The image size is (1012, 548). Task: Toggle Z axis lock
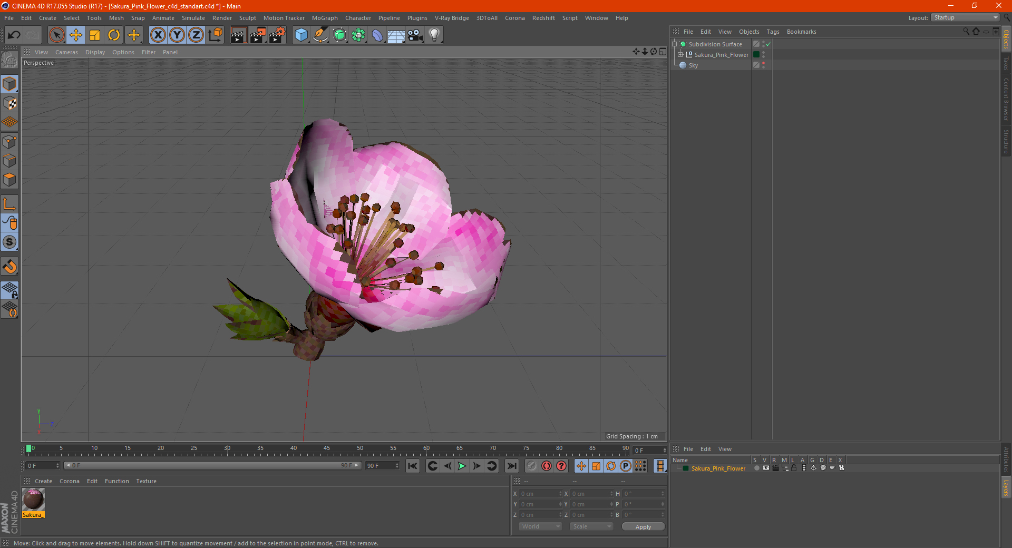coord(196,35)
